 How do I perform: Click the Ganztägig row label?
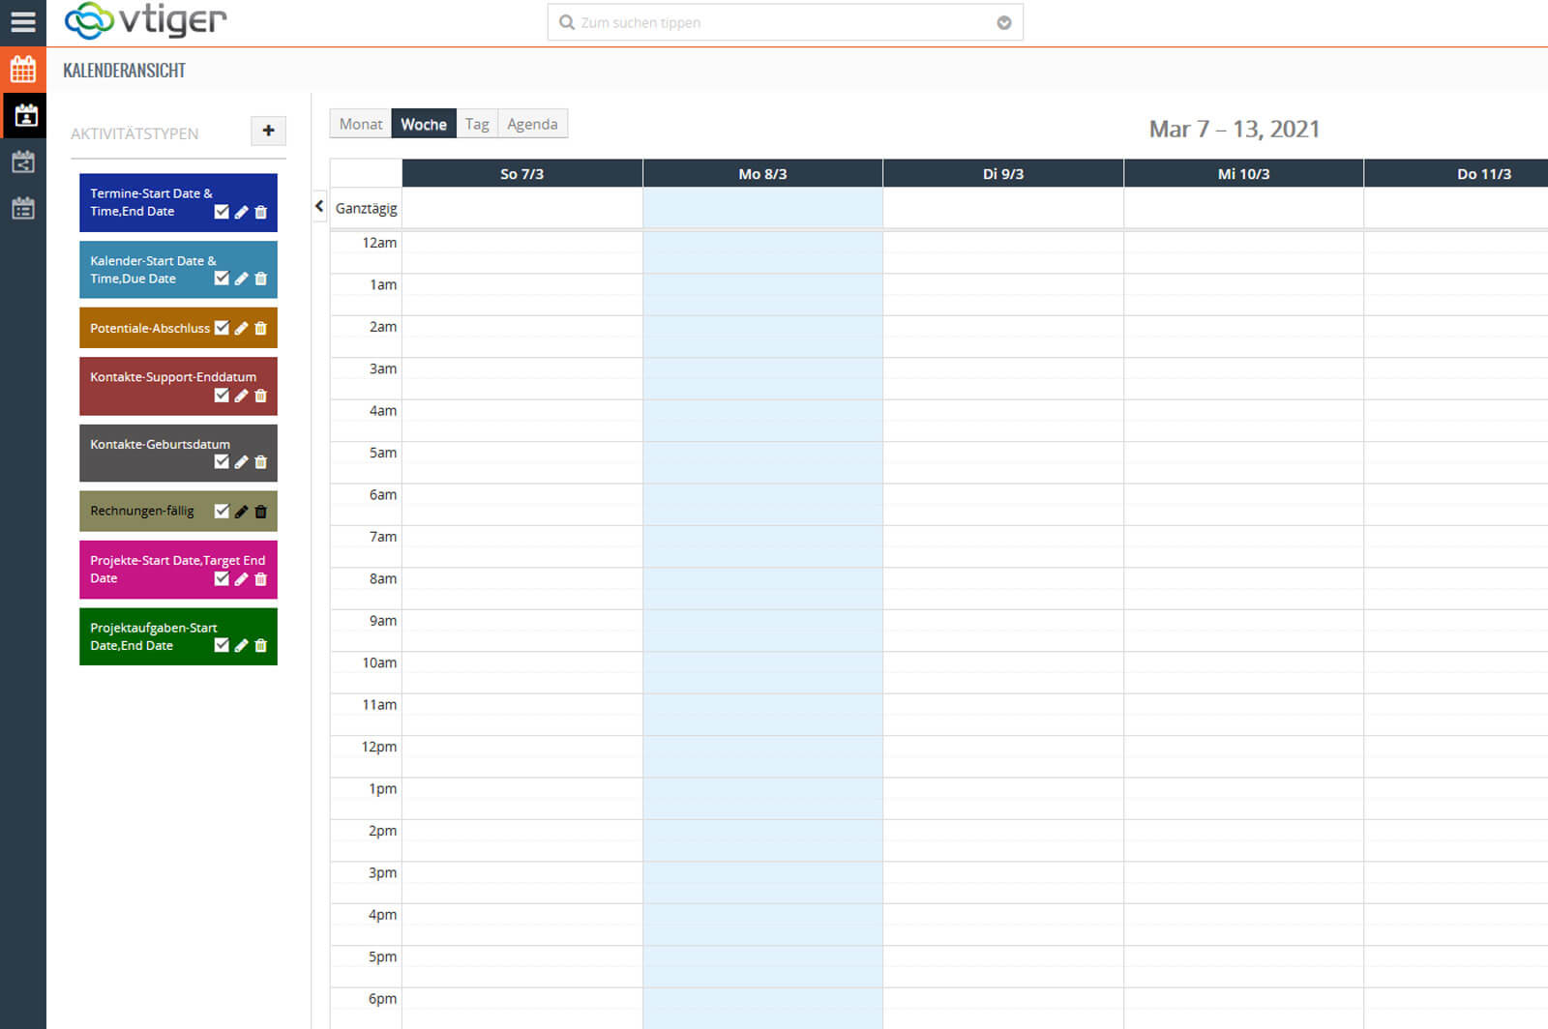(x=366, y=208)
